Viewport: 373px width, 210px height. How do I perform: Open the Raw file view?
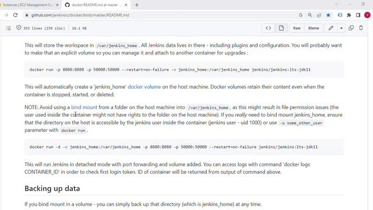point(297,28)
